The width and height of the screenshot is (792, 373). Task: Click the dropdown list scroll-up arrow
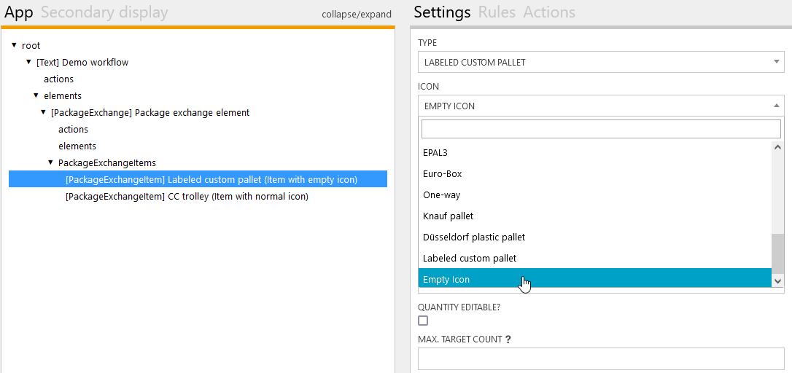[x=777, y=147]
